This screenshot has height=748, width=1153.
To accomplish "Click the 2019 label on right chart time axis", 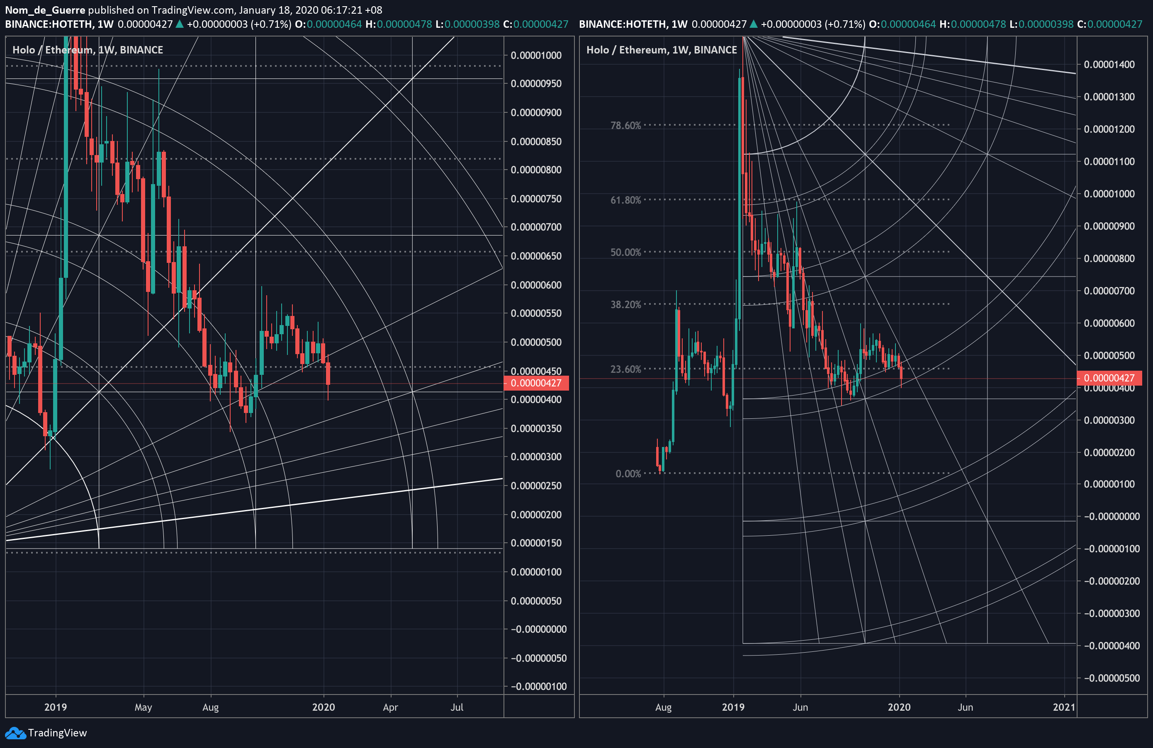I will [x=733, y=707].
